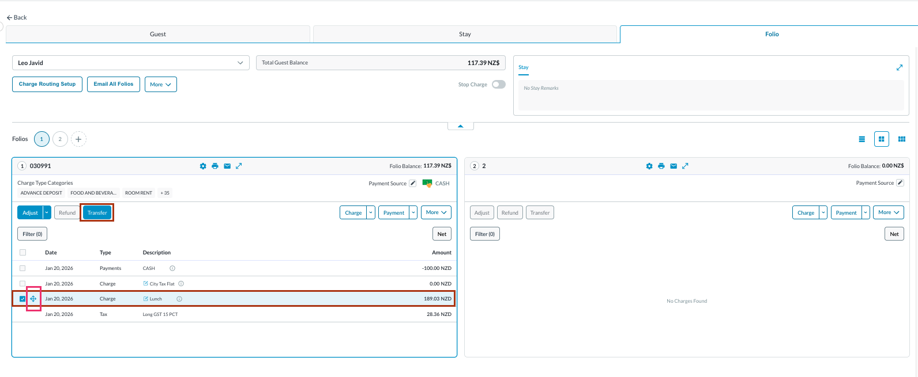Print folio 030991 using printer icon
Viewport: 918px width, 377px height.
point(215,166)
